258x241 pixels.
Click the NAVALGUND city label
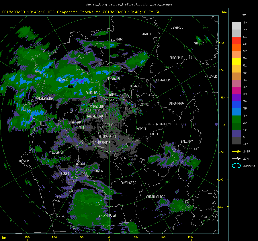[95, 116]
